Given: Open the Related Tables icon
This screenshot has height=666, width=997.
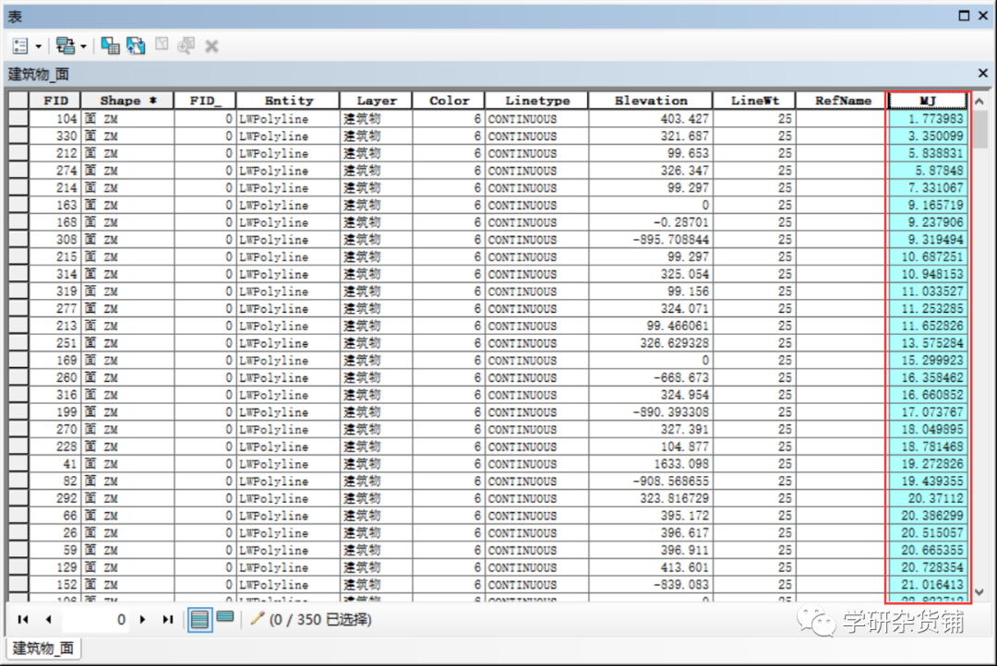Looking at the screenshot, I should click(x=65, y=46).
